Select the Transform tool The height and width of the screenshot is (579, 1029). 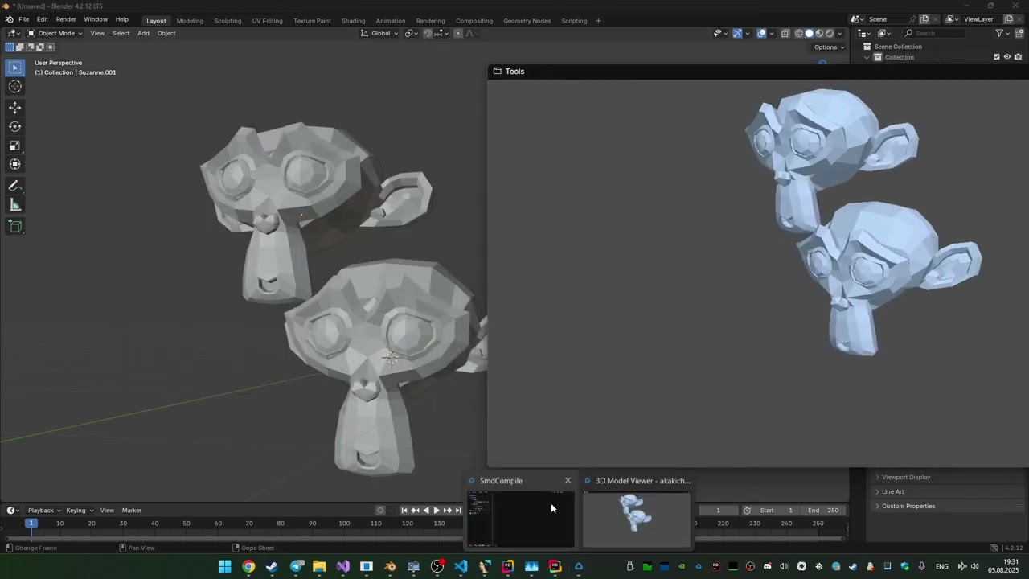click(x=15, y=164)
